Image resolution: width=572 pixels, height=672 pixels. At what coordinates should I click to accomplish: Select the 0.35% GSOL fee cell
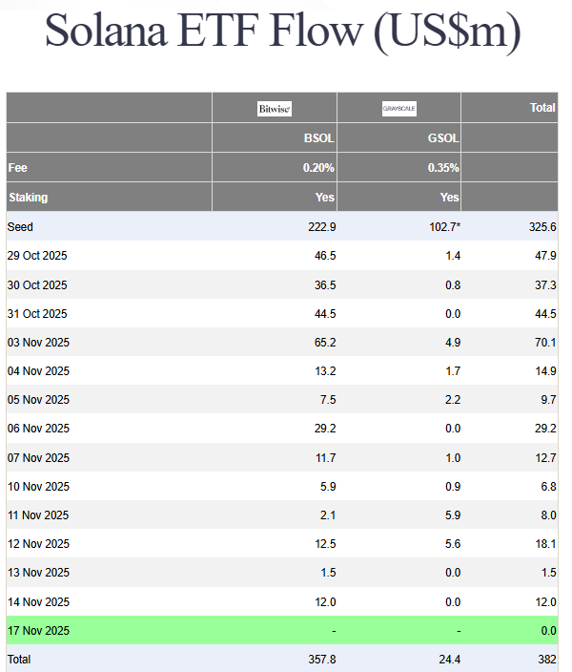tap(443, 168)
